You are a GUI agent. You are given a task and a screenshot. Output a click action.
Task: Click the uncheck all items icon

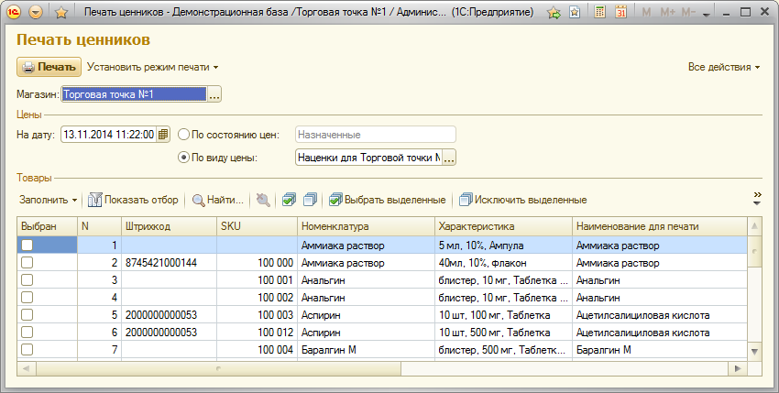(310, 200)
